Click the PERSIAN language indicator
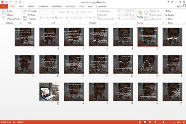The height and width of the screenshot is (124, 186). [20, 122]
